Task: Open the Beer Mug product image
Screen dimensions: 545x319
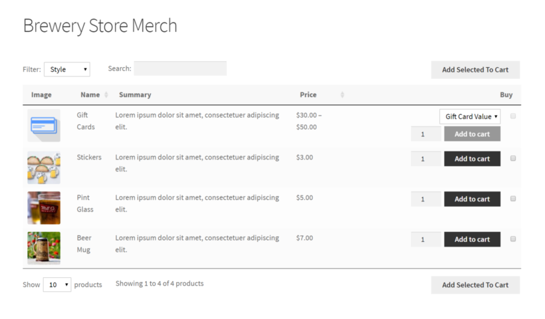Action: 44,248
